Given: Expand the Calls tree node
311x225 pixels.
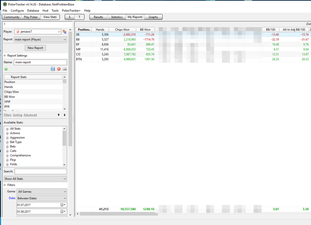Looking at the screenshot, I should 7,151.
